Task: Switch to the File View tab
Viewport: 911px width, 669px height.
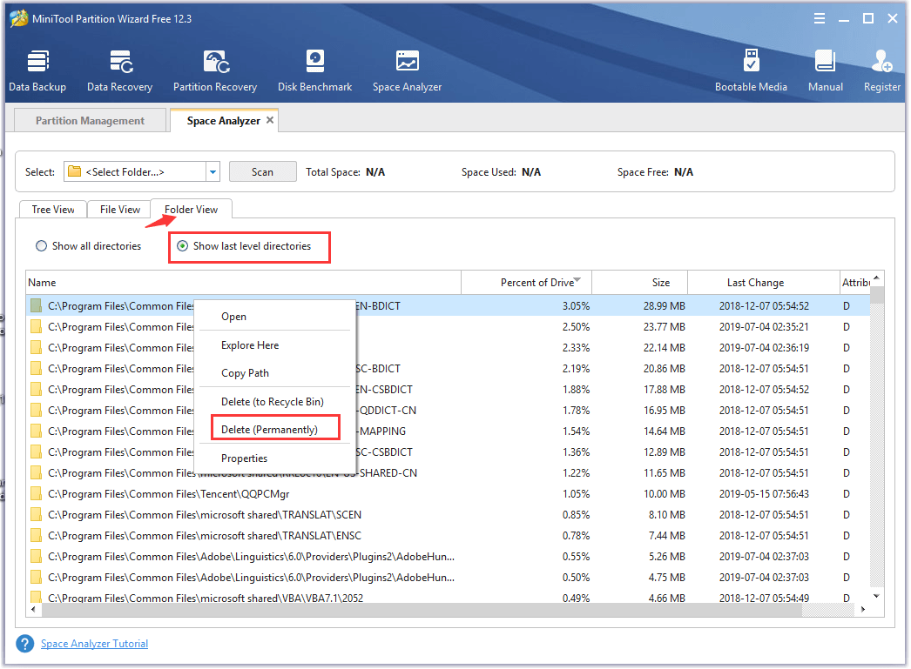Action: pos(119,210)
